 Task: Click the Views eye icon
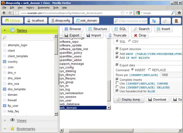click(12, 120)
